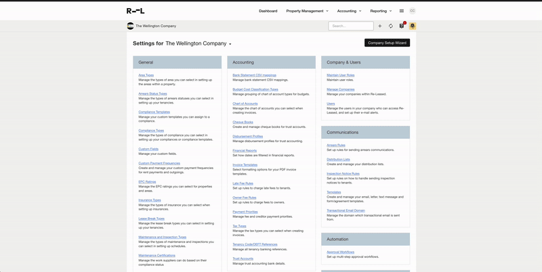Expand the Reporting menu dropdown
This screenshot has height=272, width=542.
[x=381, y=11]
